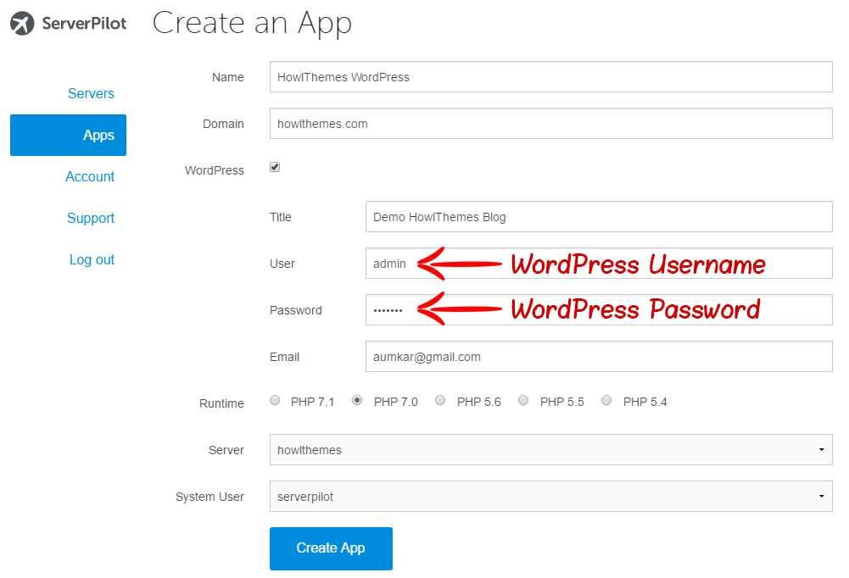This screenshot has width=849, height=578.
Task: Click the ServerPilot airplane logo icon
Action: tap(22, 23)
